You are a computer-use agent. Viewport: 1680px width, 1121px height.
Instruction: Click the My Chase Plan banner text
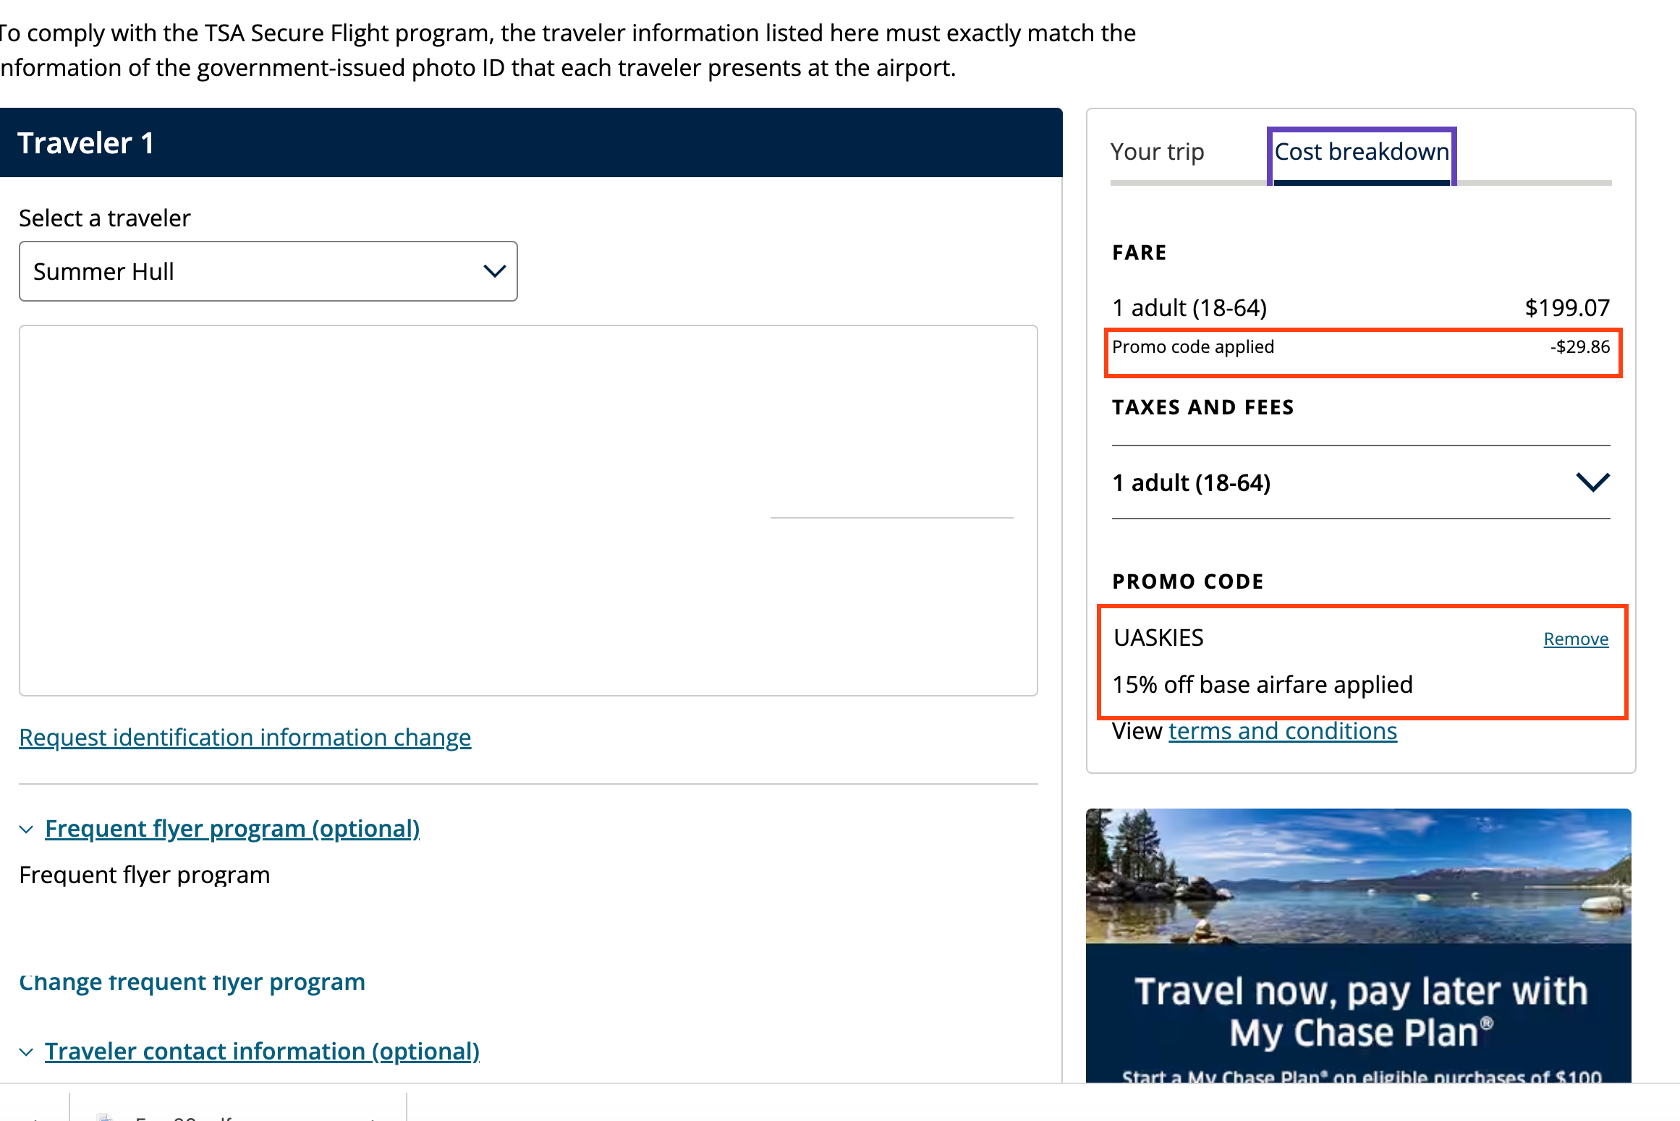pyautogui.click(x=1359, y=1013)
